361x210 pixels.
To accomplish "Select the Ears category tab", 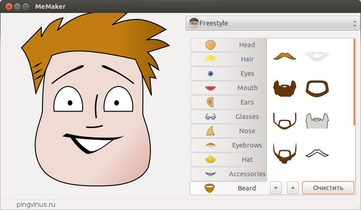I will 229,102.
